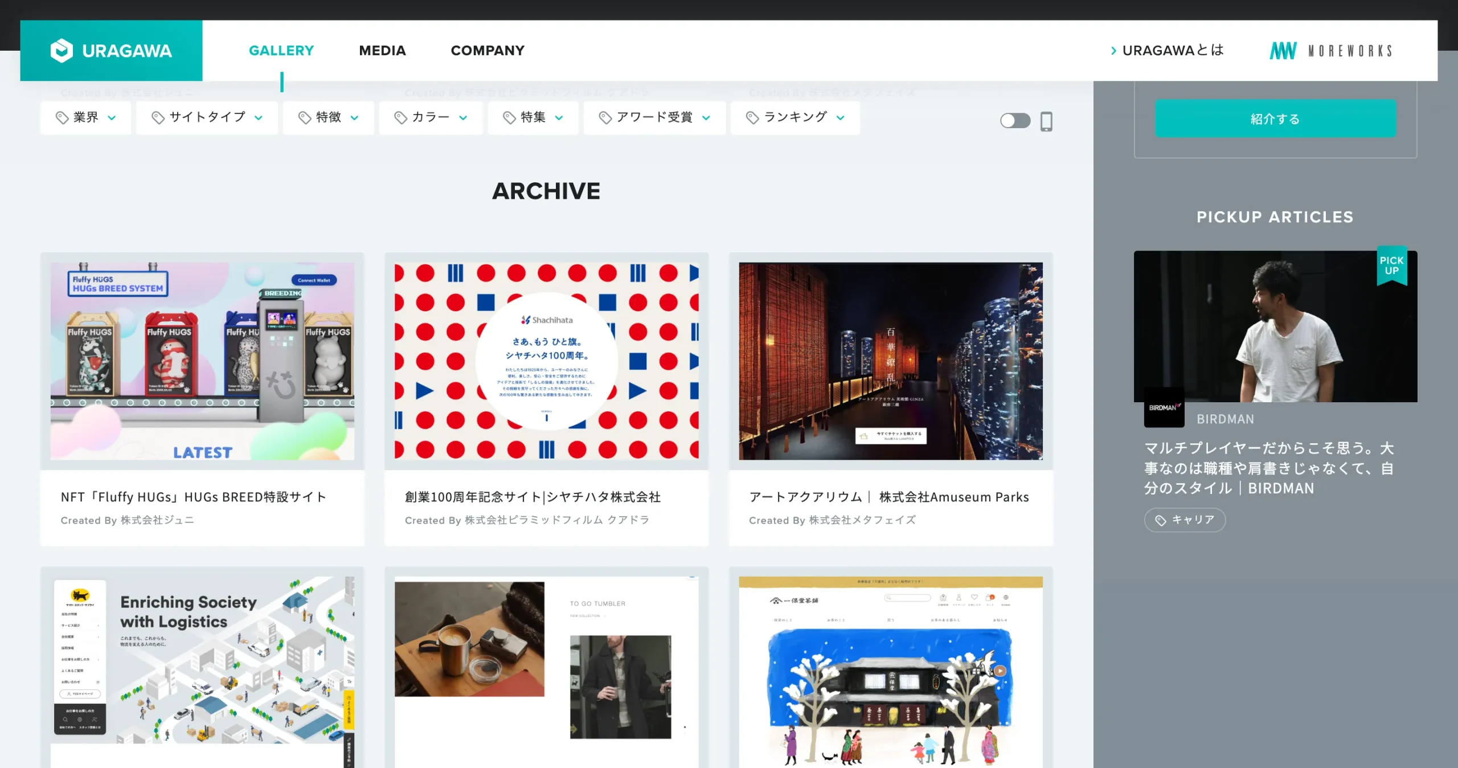The image size is (1458, 768).
Task: Click the tag icon next to アワード受賞
Action: [605, 117]
